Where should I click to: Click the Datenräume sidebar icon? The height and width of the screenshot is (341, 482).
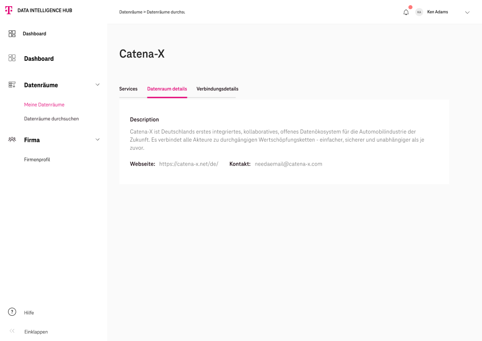[12, 85]
